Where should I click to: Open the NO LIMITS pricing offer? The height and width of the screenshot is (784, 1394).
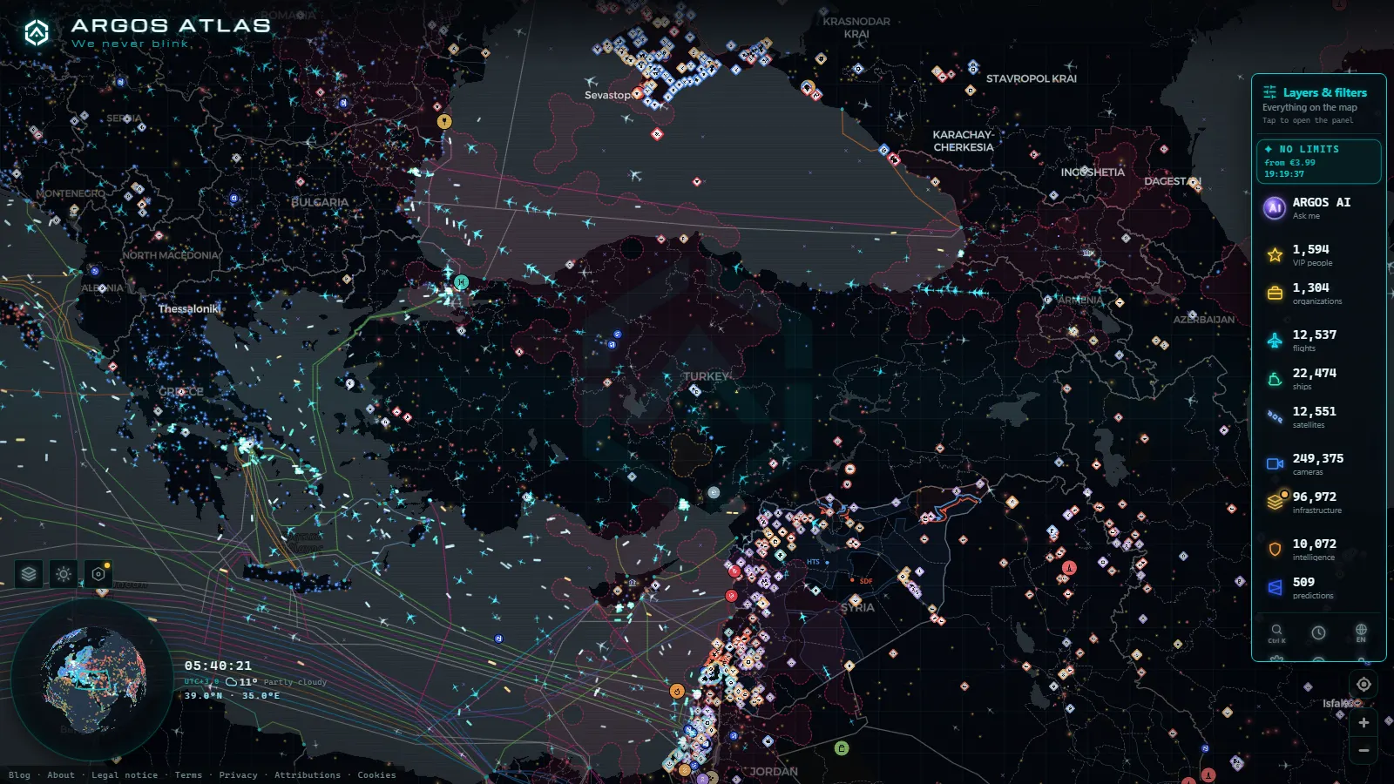[1318, 161]
